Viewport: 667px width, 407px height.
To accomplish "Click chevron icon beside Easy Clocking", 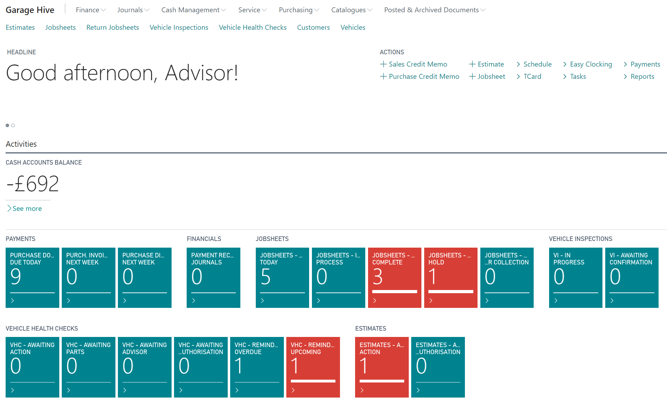I will [x=565, y=64].
